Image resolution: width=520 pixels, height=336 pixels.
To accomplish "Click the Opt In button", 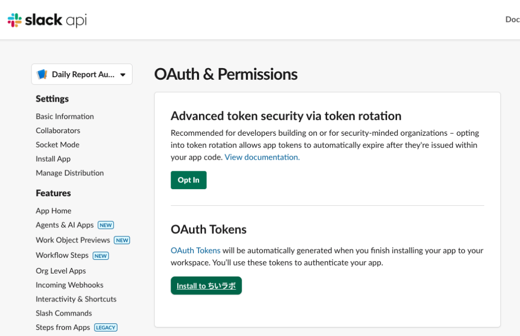I will click(x=189, y=180).
